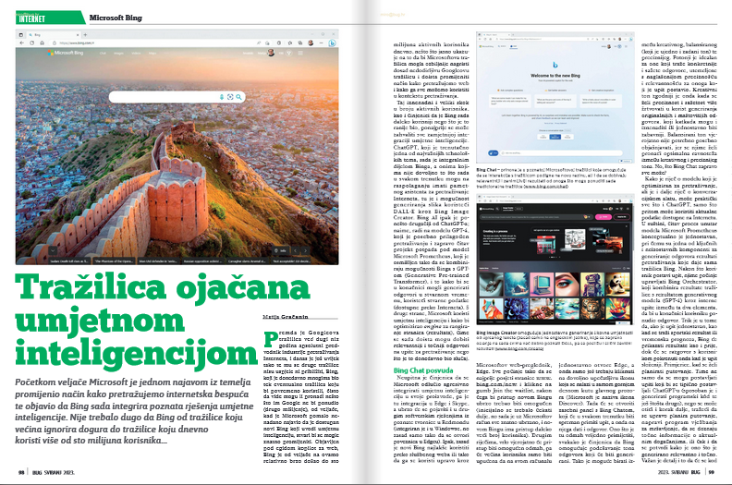Open the Images tab in Bing navigation
Viewport: 732px width, 485px height.
click(x=118, y=54)
